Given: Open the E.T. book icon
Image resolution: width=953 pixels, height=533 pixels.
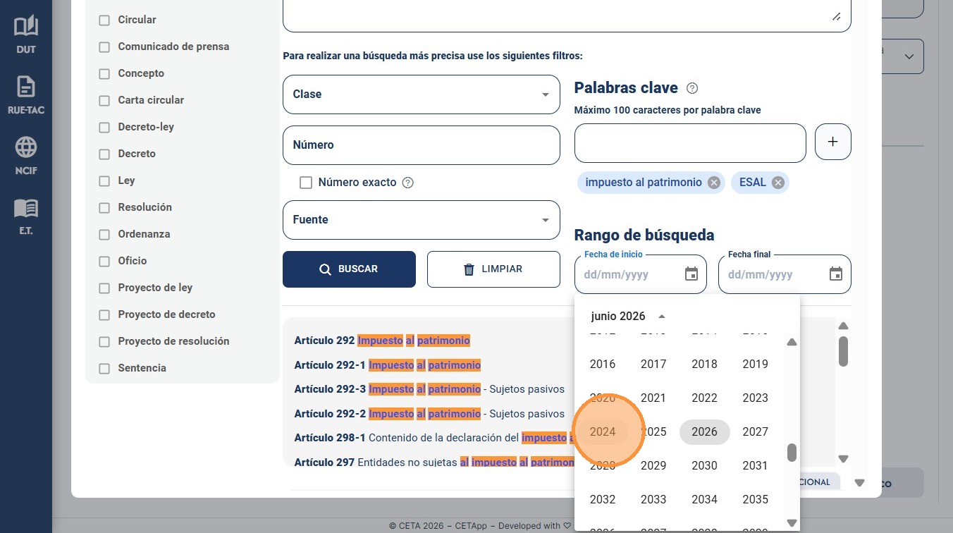Looking at the screenshot, I should (x=26, y=208).
